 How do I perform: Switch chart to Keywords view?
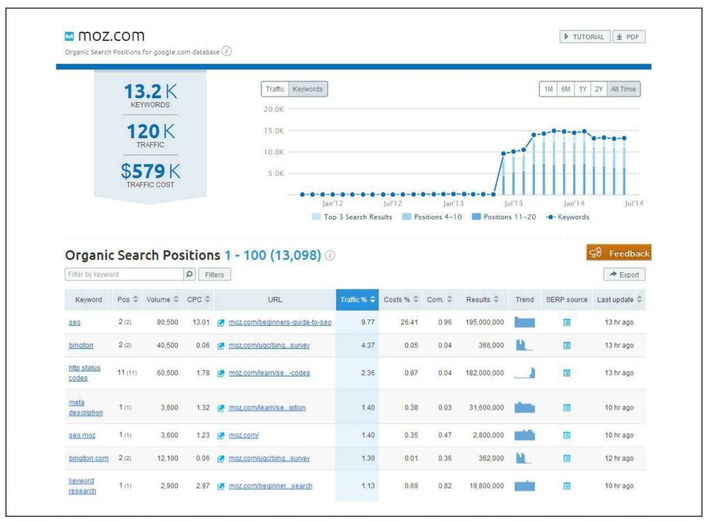(x=308, y=89)
